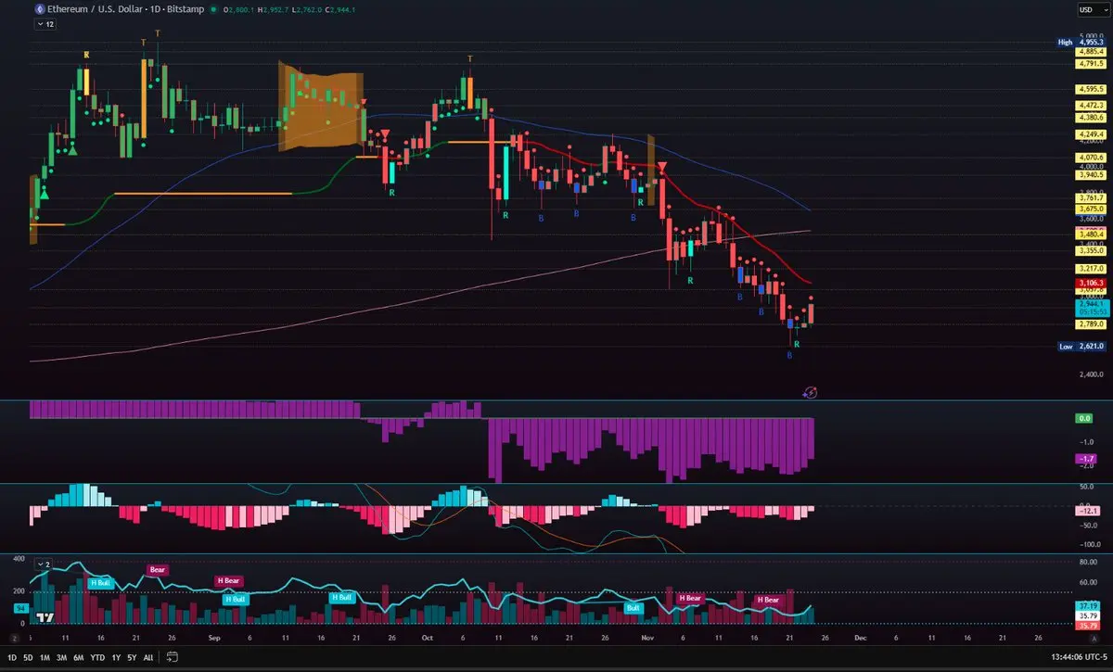The image size is (1113, 672).
Task: Select the YTD time range
Action: coord(97,657)
